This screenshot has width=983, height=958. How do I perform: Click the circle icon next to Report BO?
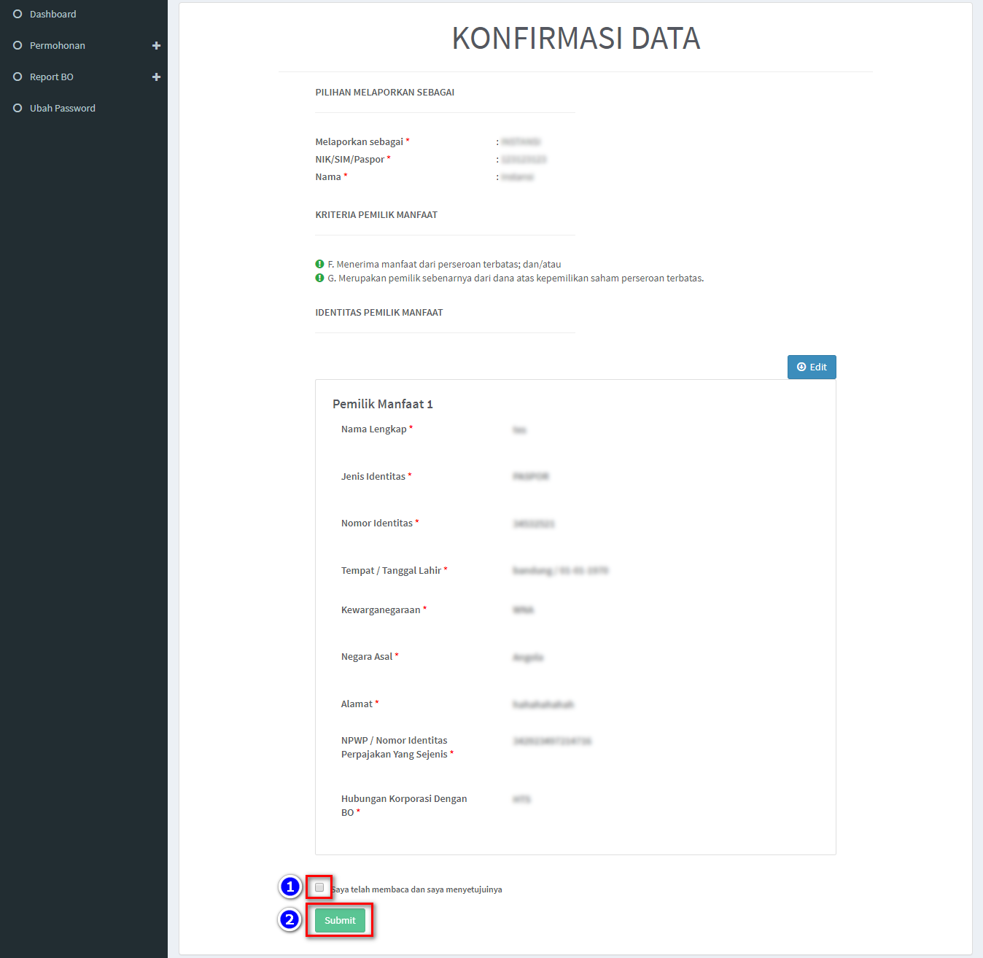(x=18, y=77)
